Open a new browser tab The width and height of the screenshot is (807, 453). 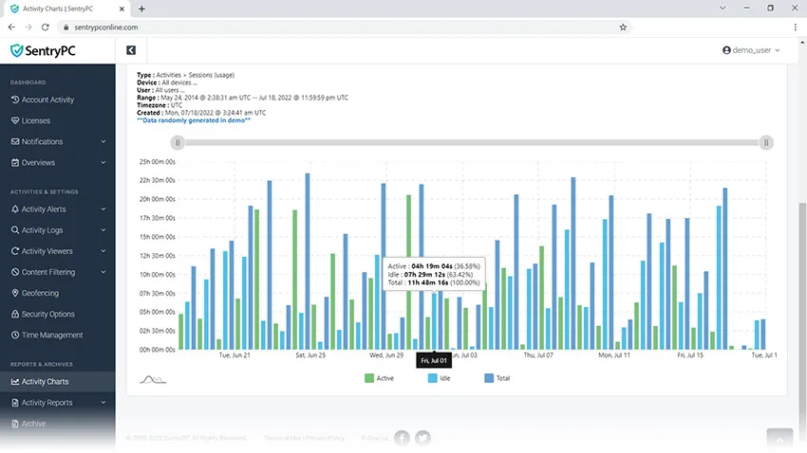pos(141,9)
